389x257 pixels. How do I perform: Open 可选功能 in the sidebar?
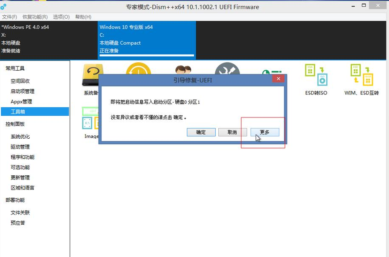pos(20,167)
